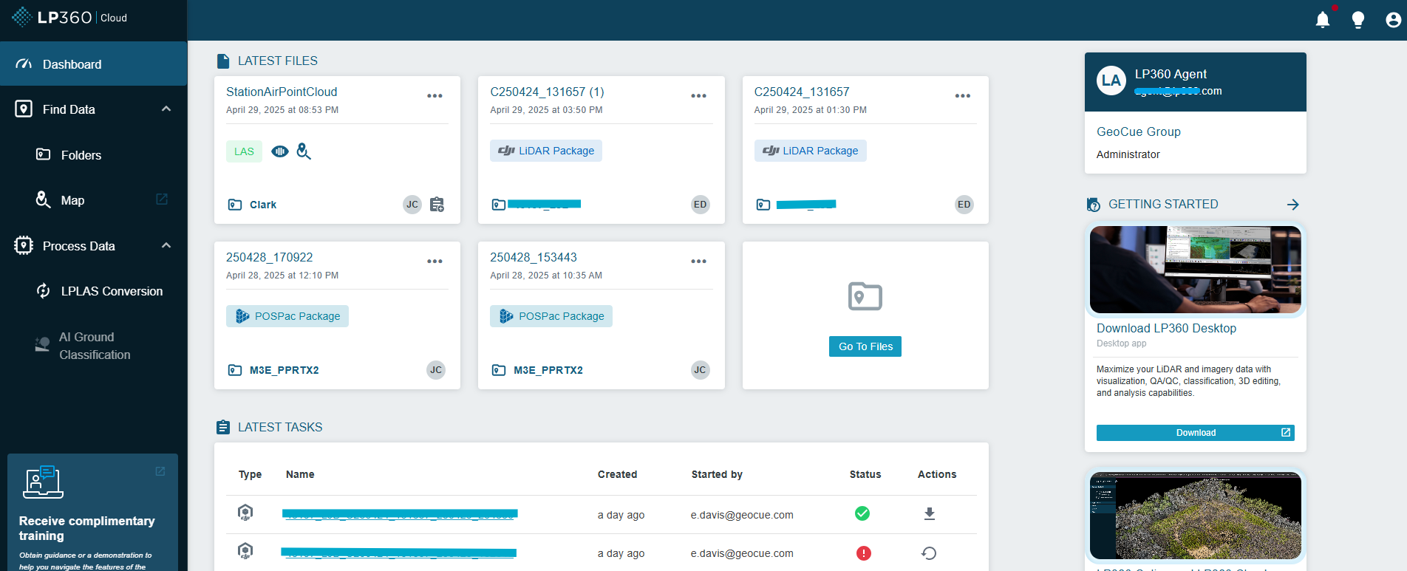Click LiDAR Package tag on C250424_131657 (1)
Image resolution: width=1407 pixels, height=571 pixels.
546,151
